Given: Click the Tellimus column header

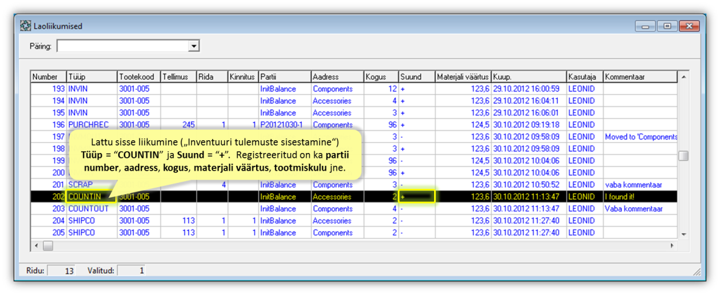Looking at the screenshot, I should click(179, 77).
